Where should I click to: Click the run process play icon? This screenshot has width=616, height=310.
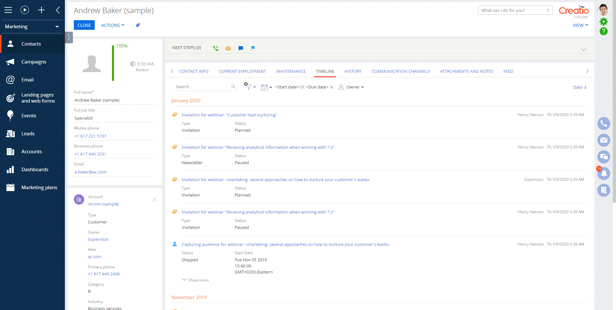(25, 10)
